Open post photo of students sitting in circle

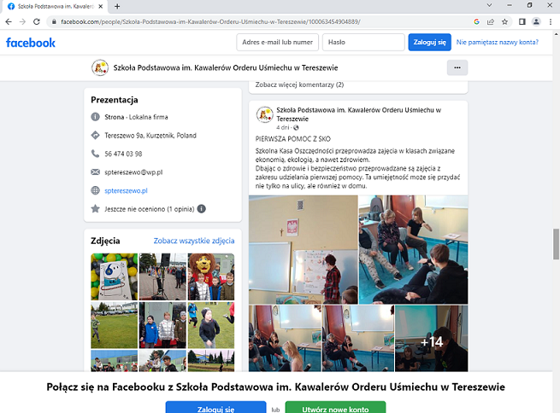413,249
